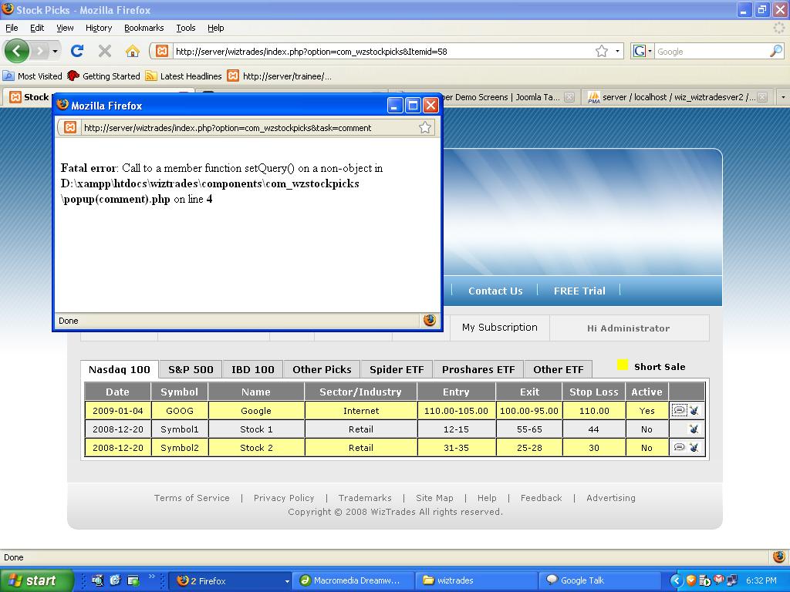Click the Start button on the taskbar
This screenshot has height=592, width=790.
pos(36,580)
